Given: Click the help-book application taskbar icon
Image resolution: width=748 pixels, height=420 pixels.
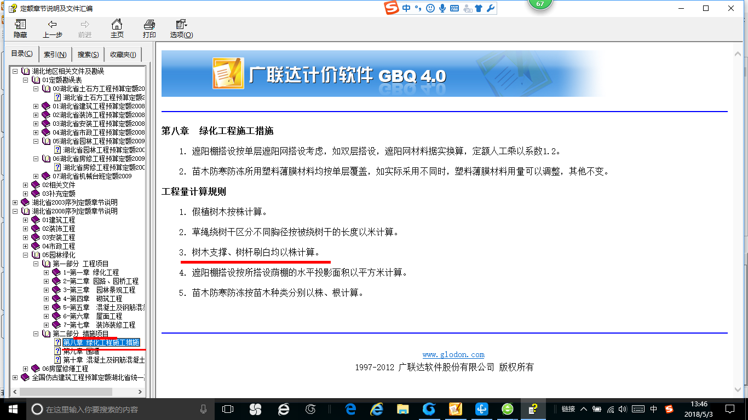Looking at the screenshot, I should (x=532, y=409).
